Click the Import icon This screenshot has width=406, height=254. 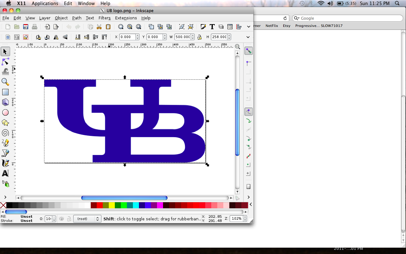pos(47,27)
